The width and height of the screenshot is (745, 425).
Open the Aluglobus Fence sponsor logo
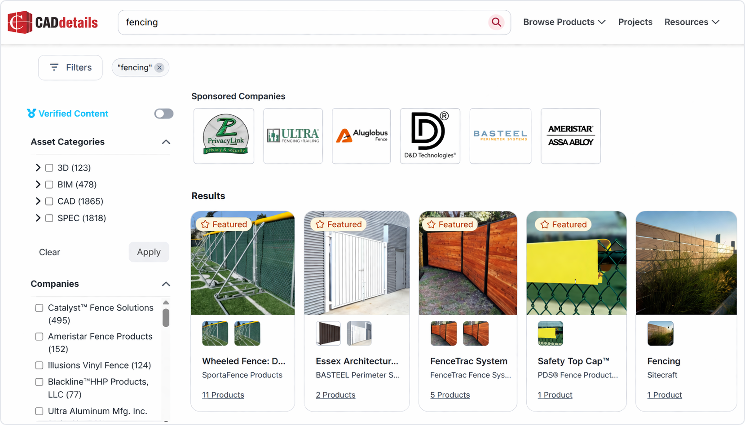(361, 136)
